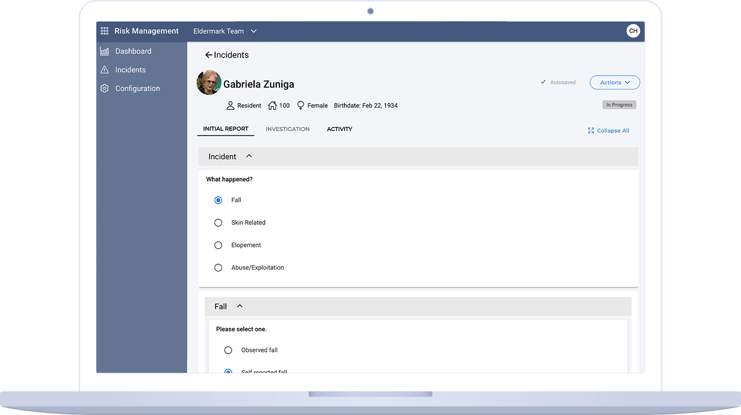Select the Skin Related radio button
741x415 pixels.
tap(218, 223)
